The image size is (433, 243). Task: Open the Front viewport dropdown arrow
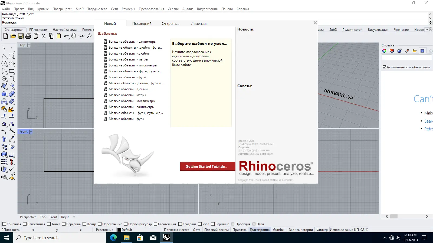click(x=31, y=131)
